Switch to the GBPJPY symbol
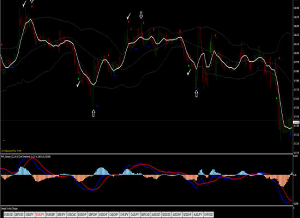The height and width of the screenshot is (218, 300). click(x=61, y=215)
